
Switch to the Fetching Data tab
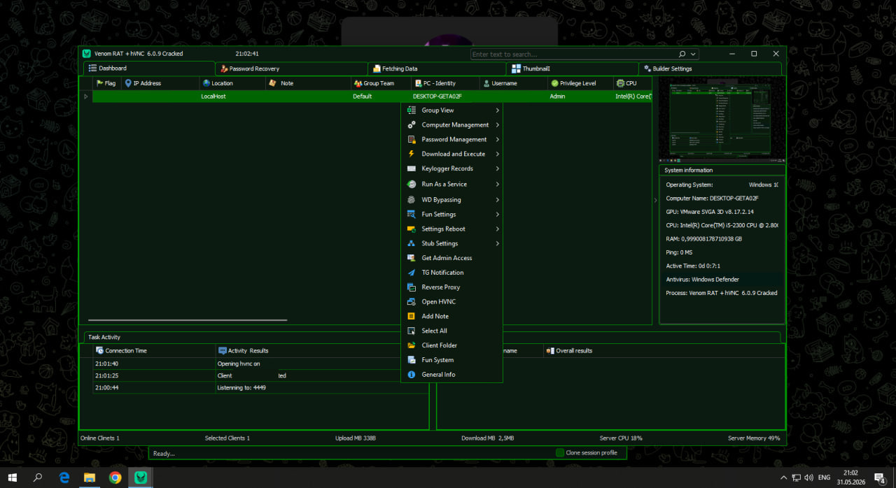pos(437,69)
